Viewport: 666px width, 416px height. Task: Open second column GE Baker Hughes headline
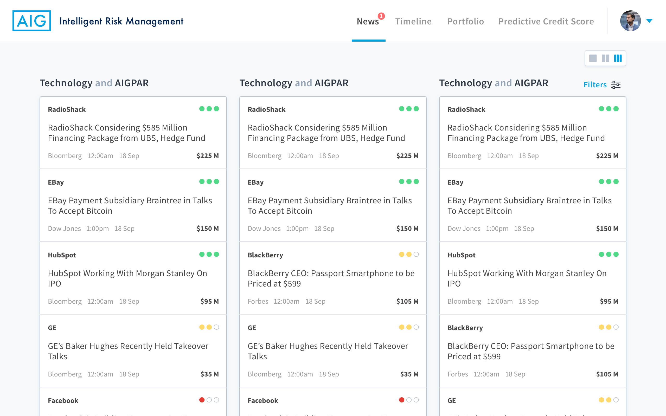(x=328, y=351)
